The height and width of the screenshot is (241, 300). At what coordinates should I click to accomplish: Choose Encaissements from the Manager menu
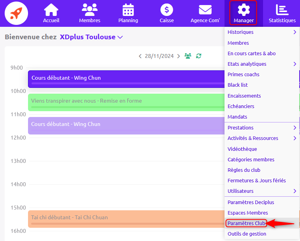tap(244, 96)
